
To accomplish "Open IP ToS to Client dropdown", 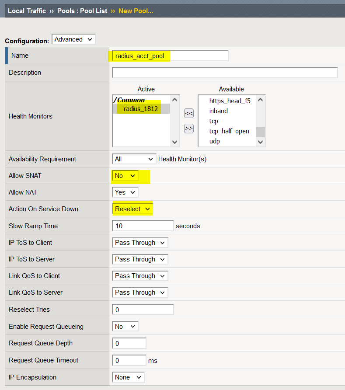I will tap(140, 243).
